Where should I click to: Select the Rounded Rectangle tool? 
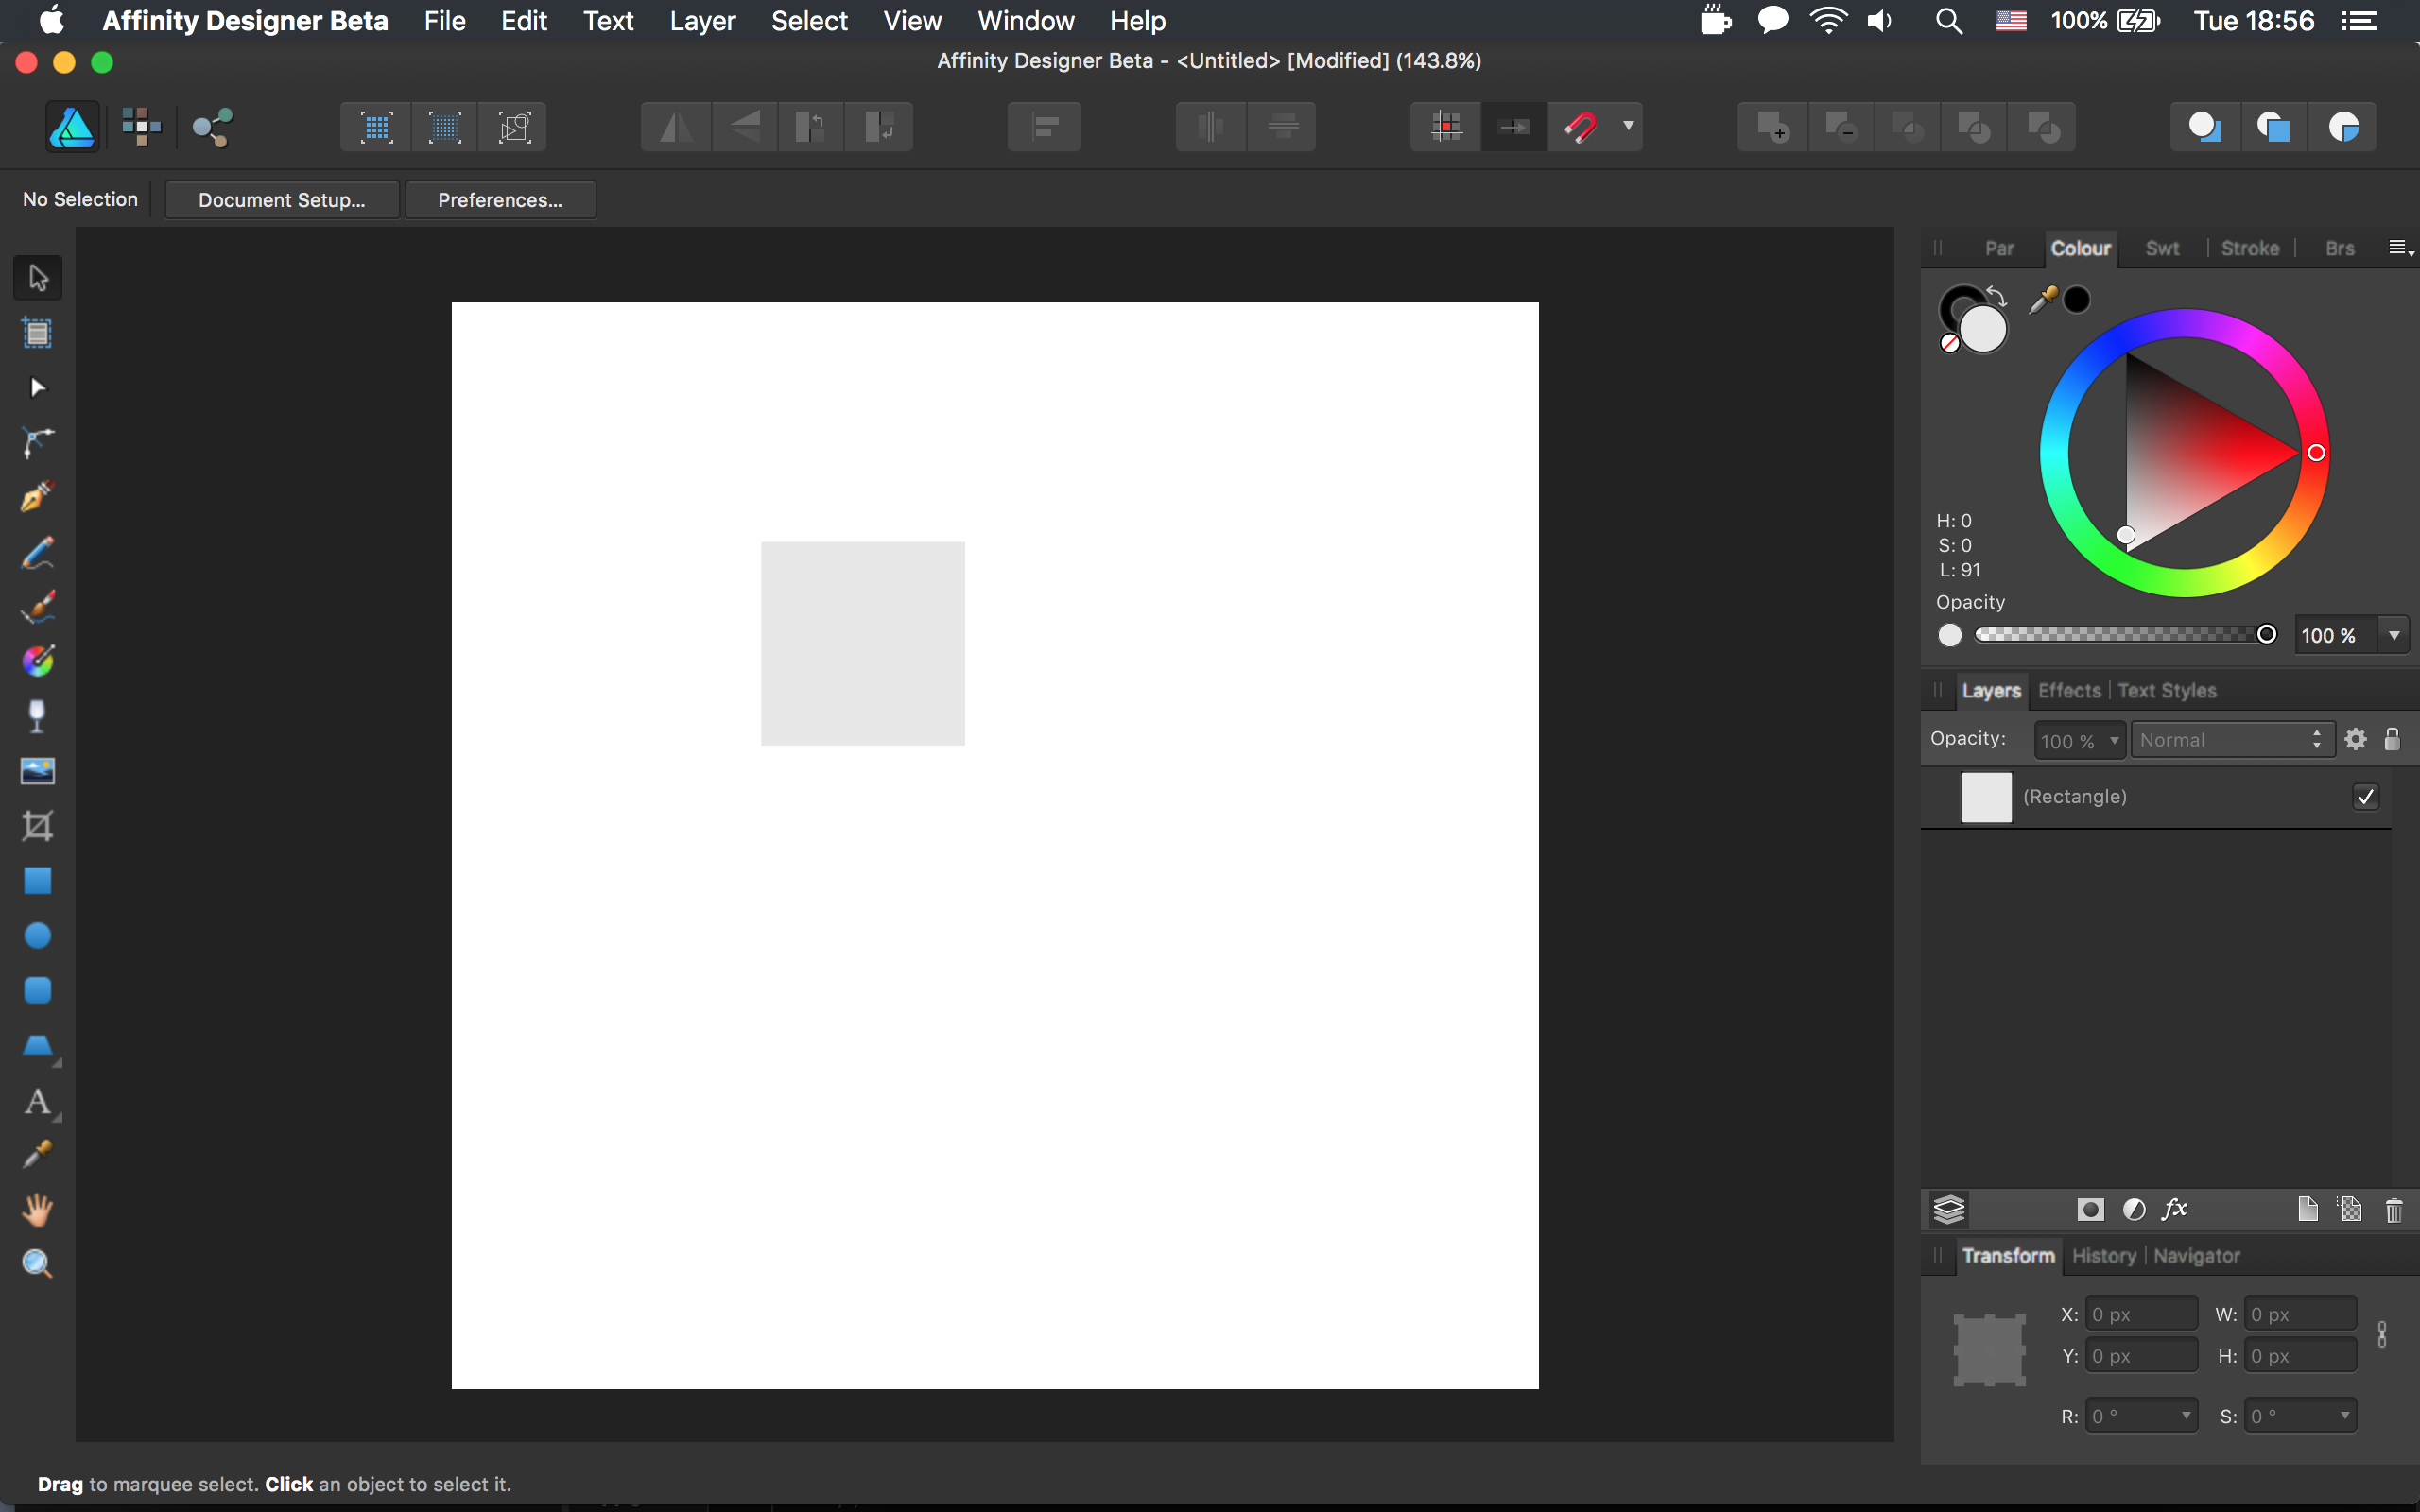[38, 990]
